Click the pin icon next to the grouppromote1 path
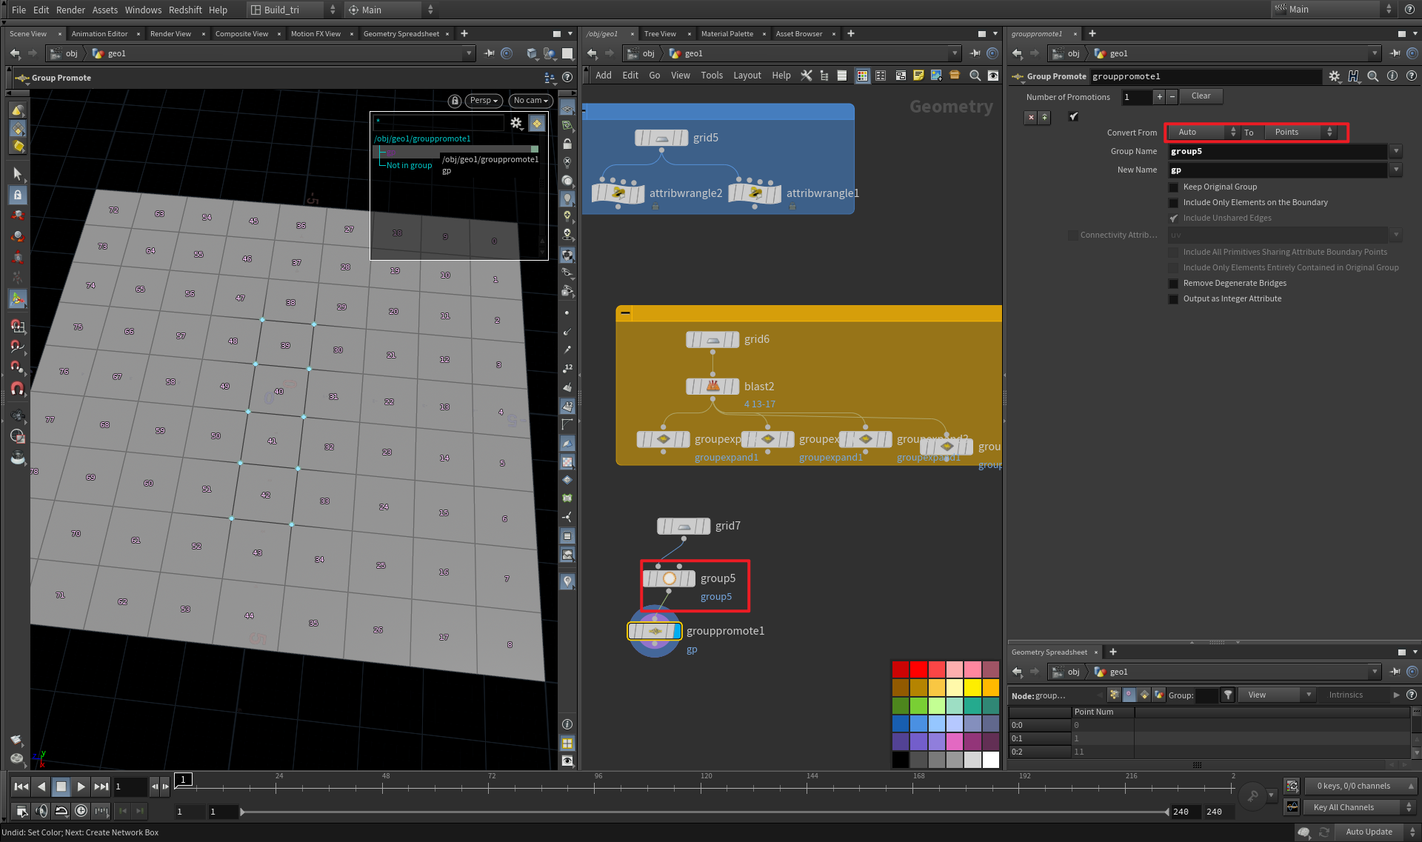 click(x=1395, y=53)
